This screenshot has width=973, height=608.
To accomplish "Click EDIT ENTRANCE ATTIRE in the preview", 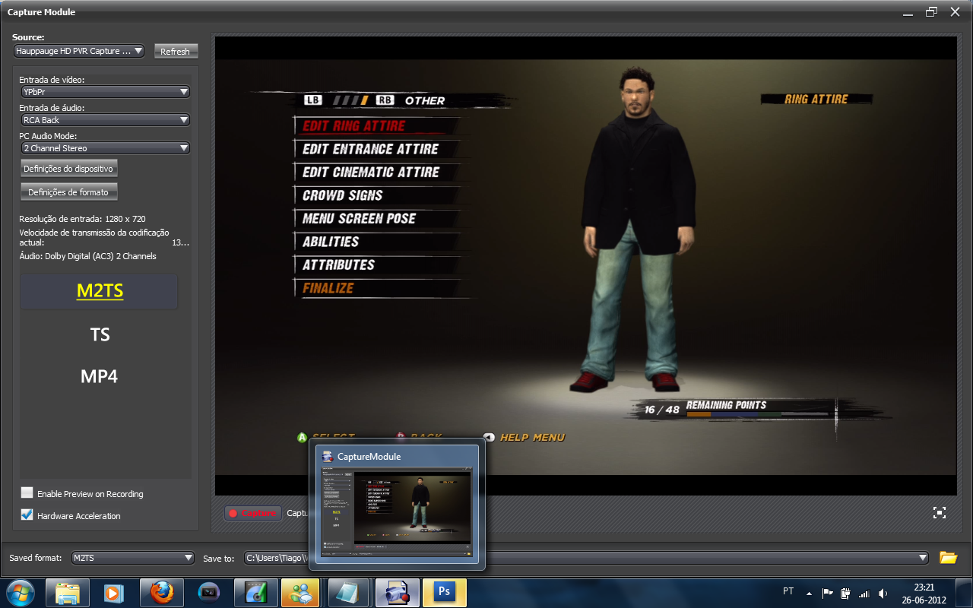I will coord(371,149).
